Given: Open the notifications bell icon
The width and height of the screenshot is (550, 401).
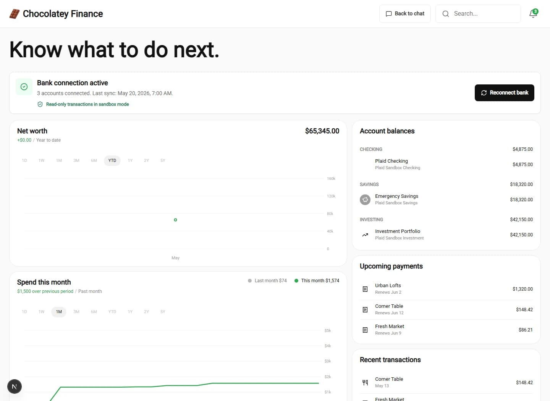Looking at the screenshot, I should click(x=533, y=14).
